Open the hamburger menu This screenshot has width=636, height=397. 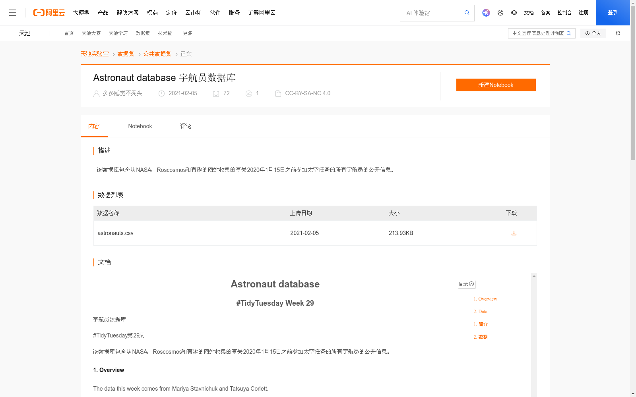(13, 13)
